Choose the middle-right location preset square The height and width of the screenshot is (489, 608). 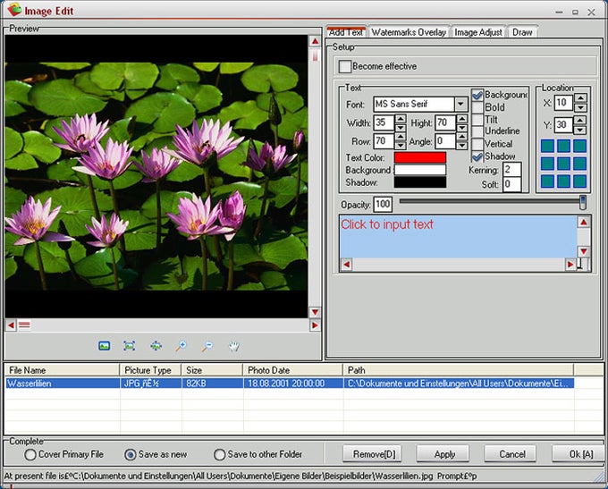pos(579,164)
